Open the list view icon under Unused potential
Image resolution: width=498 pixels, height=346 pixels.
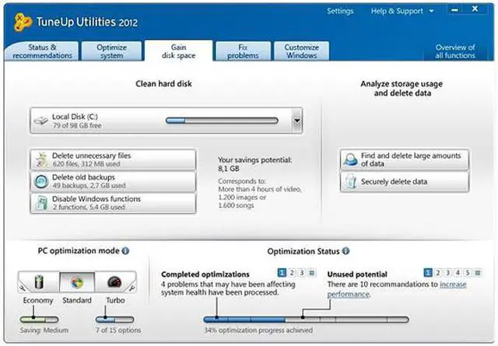[478, 273]
